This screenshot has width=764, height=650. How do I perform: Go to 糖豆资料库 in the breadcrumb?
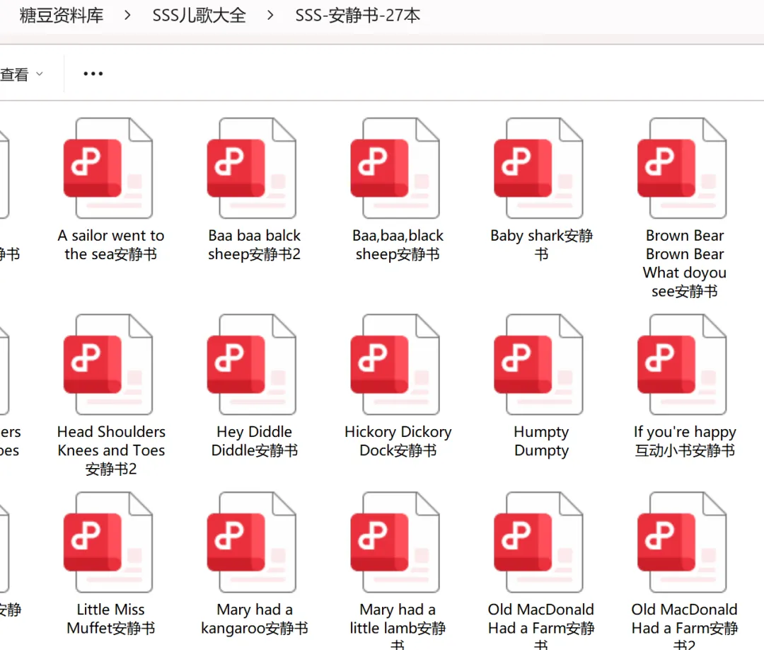62,16
